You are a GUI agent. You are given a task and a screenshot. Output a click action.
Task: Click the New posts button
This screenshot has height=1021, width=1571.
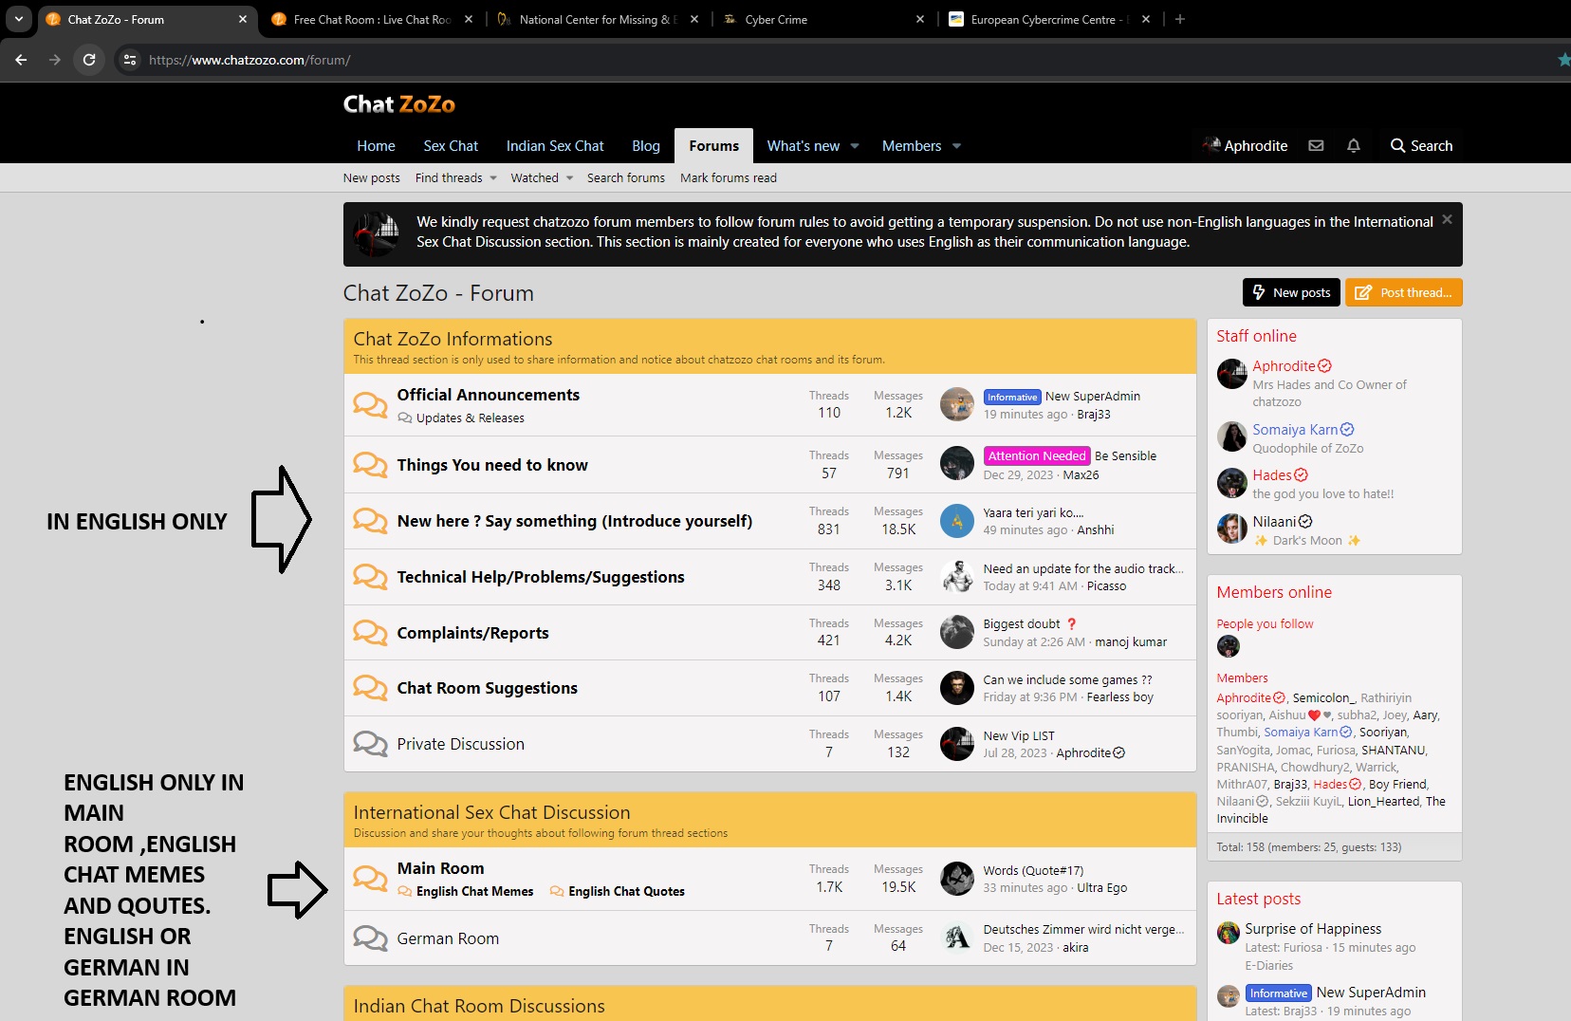click(x=1291, y=292)
